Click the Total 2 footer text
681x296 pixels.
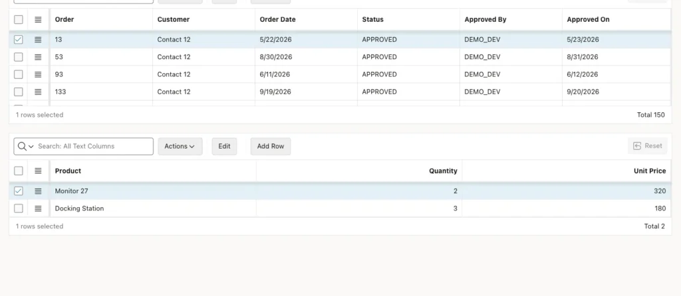[x=654, y=226]
